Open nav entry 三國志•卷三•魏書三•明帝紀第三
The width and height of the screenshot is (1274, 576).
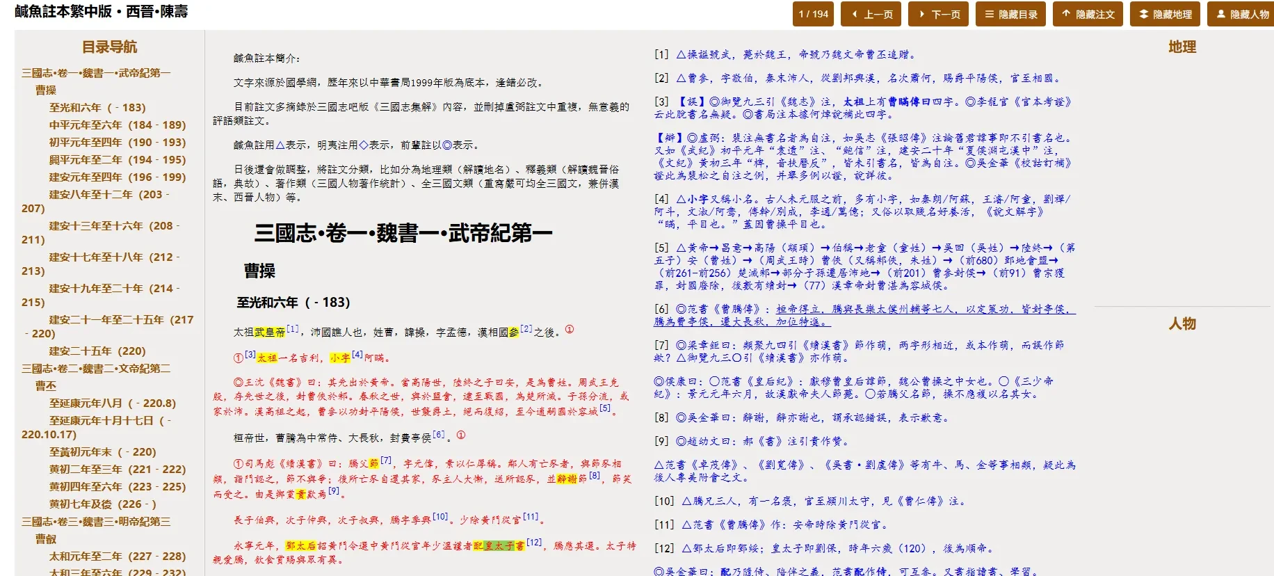[x=96, y=522]
